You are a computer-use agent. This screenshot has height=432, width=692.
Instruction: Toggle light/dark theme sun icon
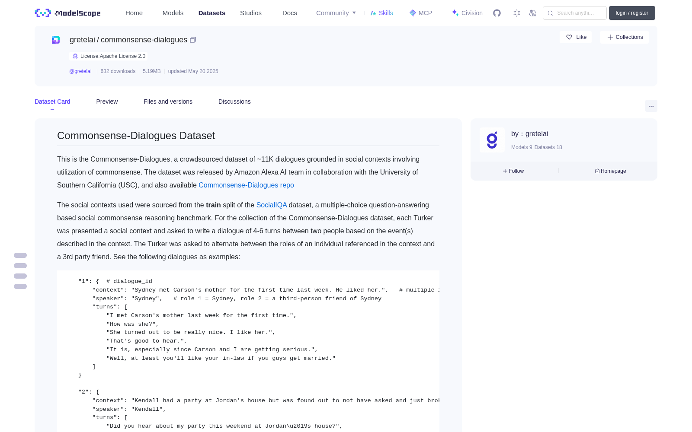(517, 13)
